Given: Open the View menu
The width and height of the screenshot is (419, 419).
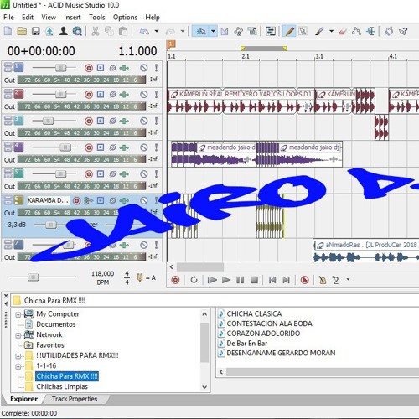Looking at the screenshot, I should (x=49, y=18).
